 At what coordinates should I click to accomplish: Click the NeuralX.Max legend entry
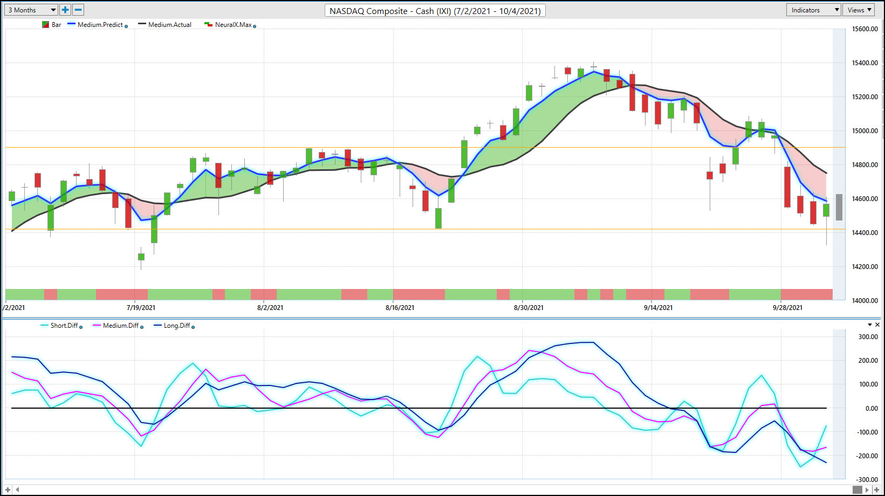[x=233, y=25]
